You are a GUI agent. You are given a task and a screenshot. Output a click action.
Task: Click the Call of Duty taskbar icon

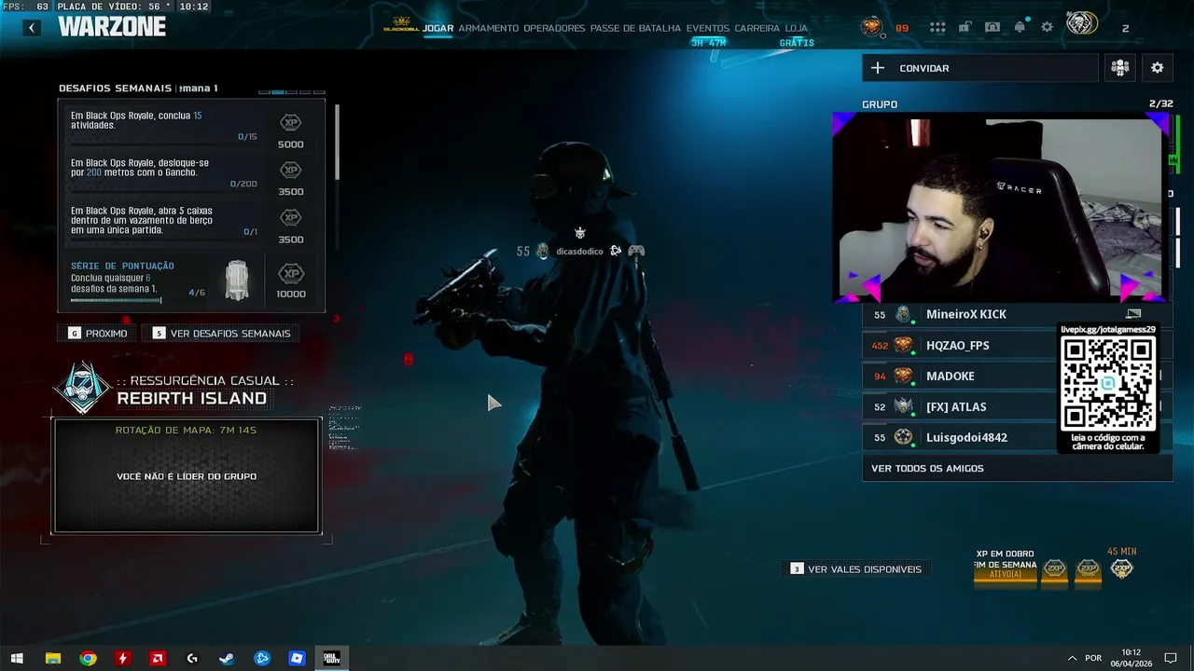(x=331, y=658)
